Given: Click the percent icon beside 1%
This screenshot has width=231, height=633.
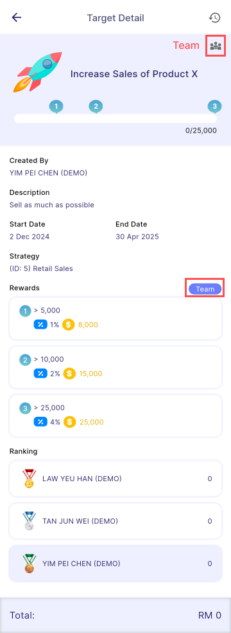Looking at the screenshot, I should coord(40,325).
